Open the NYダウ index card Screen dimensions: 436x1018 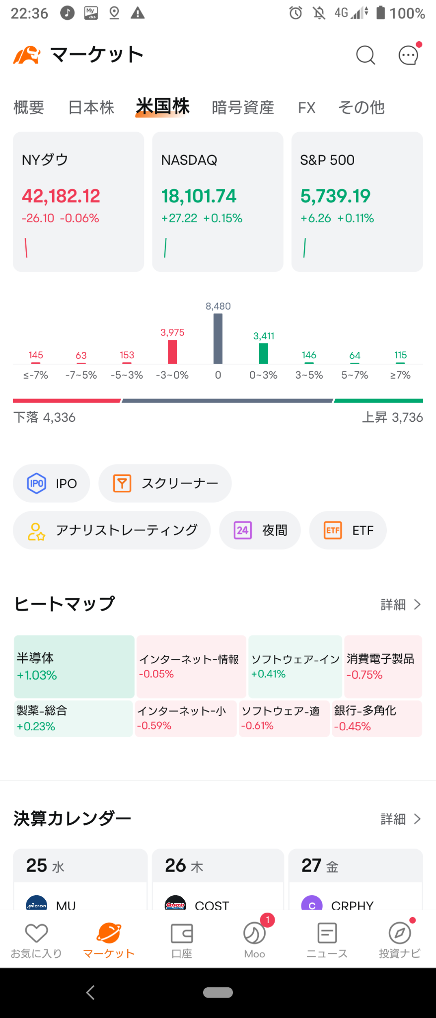78,202
